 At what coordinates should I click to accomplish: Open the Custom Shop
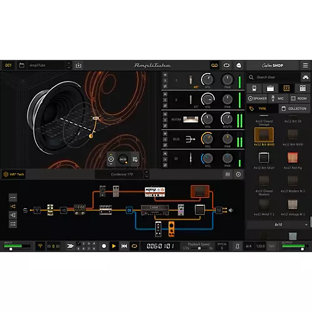[273, 66]
